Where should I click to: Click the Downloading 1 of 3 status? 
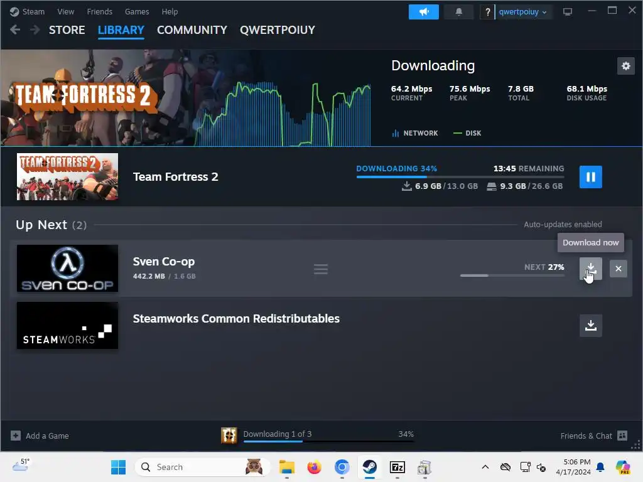[277, 434]
